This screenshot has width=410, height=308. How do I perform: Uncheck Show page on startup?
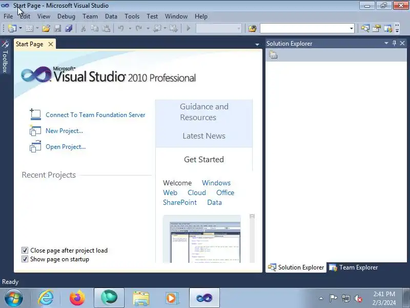click(25, 259)
